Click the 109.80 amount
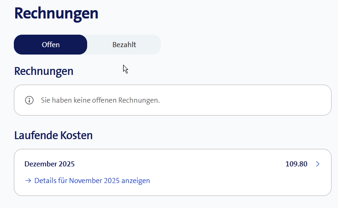Screen dimensions: 338x208 click(296, 164)
